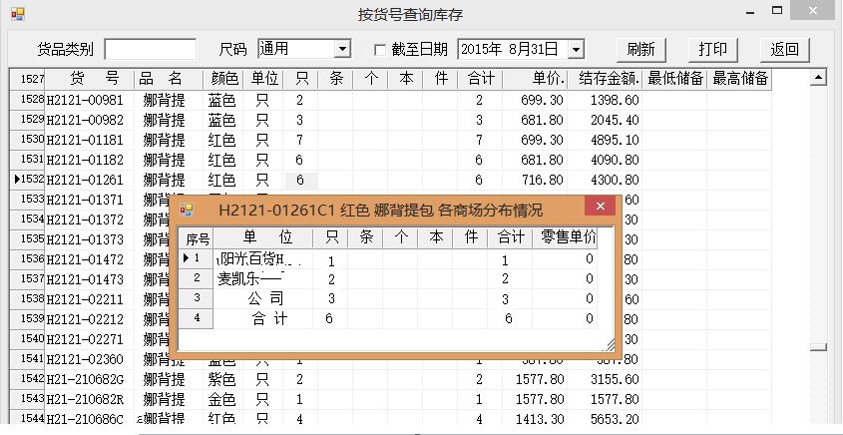Screen dimensions: 843x435
Task: Click the icon in the popup title bar
Action: coord(186,211)
